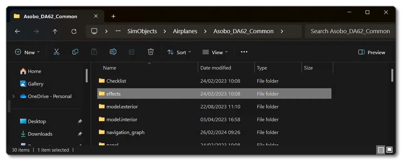Image resolution: width=402 pixels, height=161 pixels.
Task: Switch to details view icon in status bar
Action: coord(381,150)
